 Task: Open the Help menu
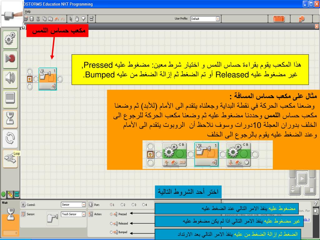pos(28,12)
